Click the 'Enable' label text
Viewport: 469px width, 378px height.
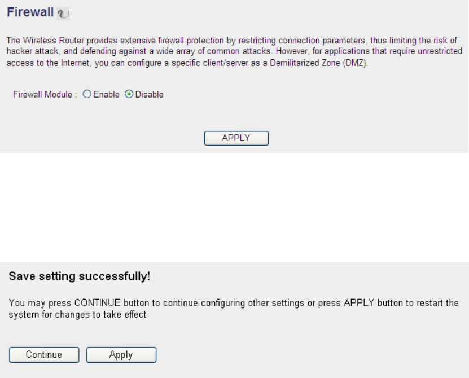pyautogui.click(x=106, y=95)
